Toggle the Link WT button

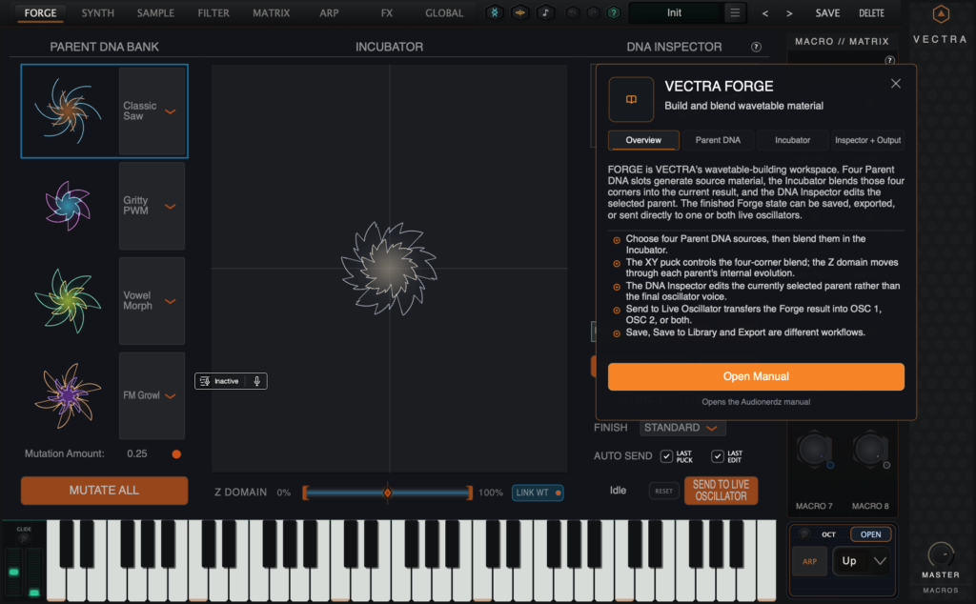point(538,493)
